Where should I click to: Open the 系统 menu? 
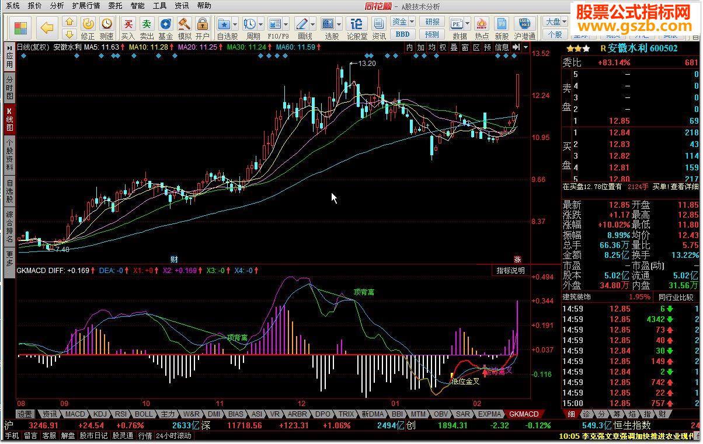point(12,6)
